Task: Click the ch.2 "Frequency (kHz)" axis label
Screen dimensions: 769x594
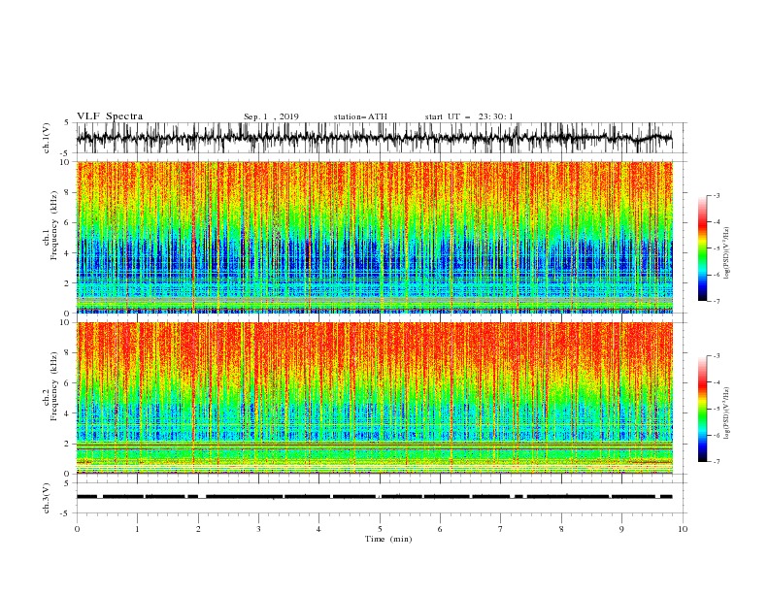Action: point(53,386)
